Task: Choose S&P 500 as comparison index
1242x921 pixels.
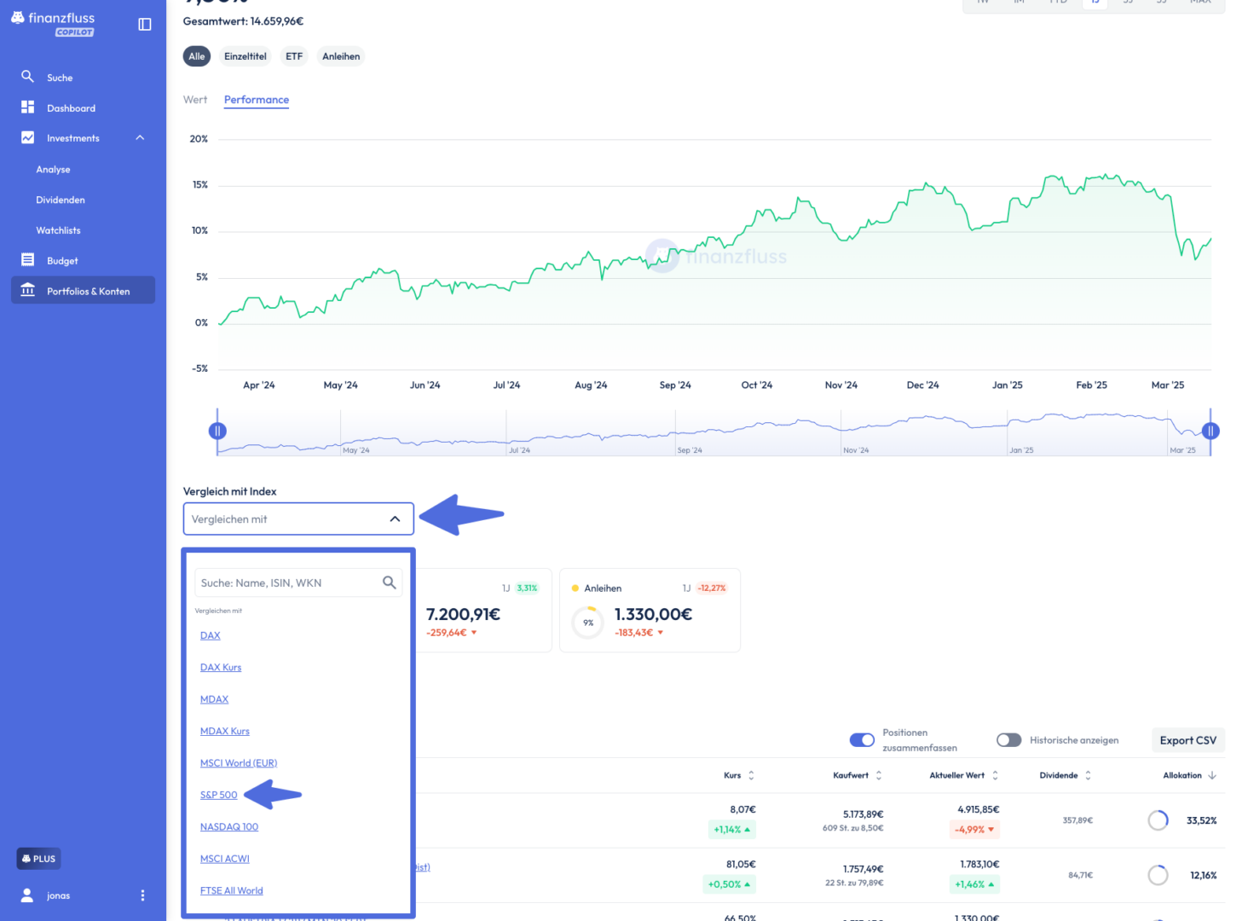Action: tap(219, 795)
